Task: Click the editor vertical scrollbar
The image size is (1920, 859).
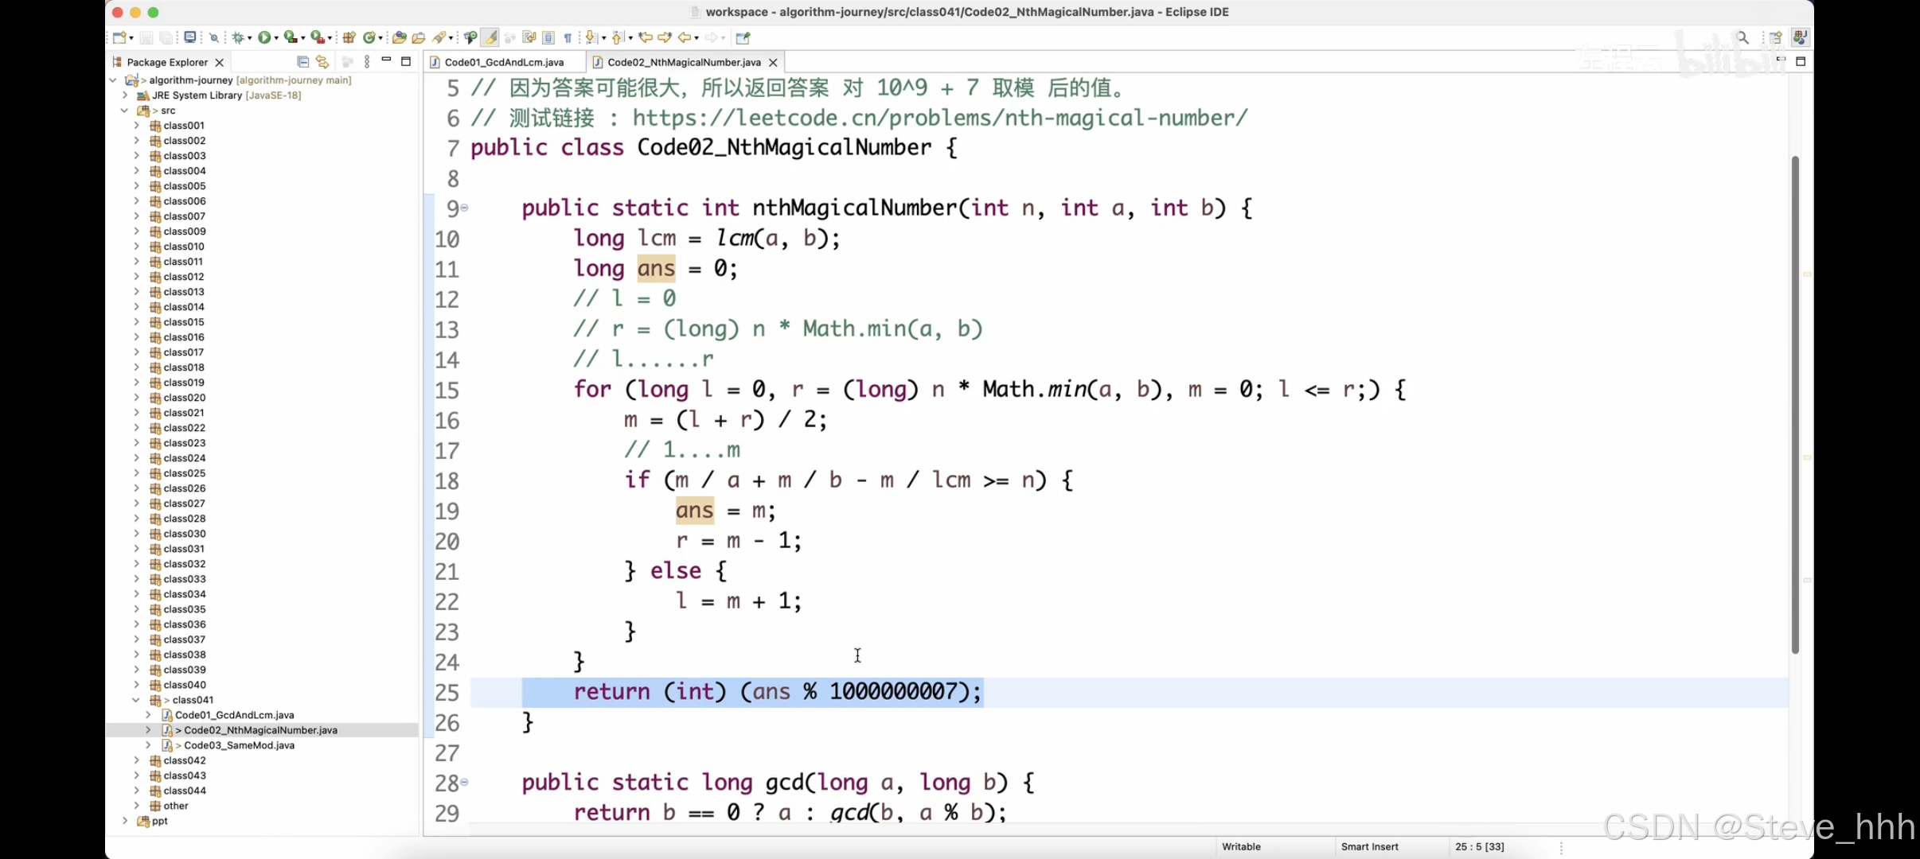Action: click(x=1795, y=404)
